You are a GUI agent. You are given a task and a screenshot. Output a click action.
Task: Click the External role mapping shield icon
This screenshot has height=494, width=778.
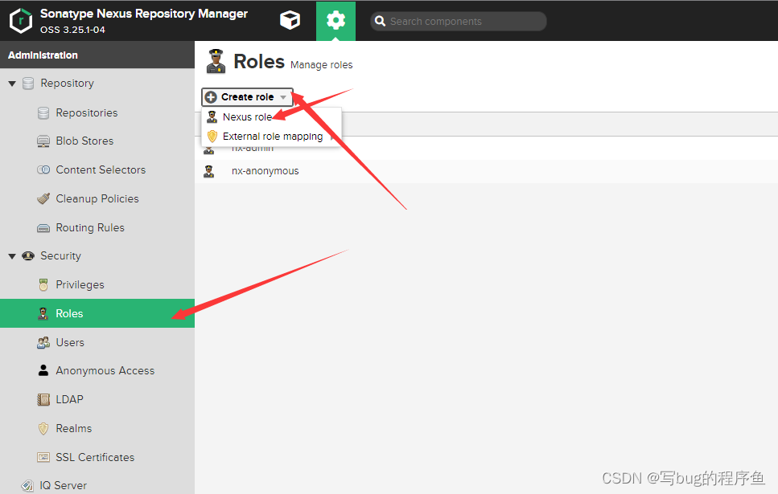(x=212, y=137)
